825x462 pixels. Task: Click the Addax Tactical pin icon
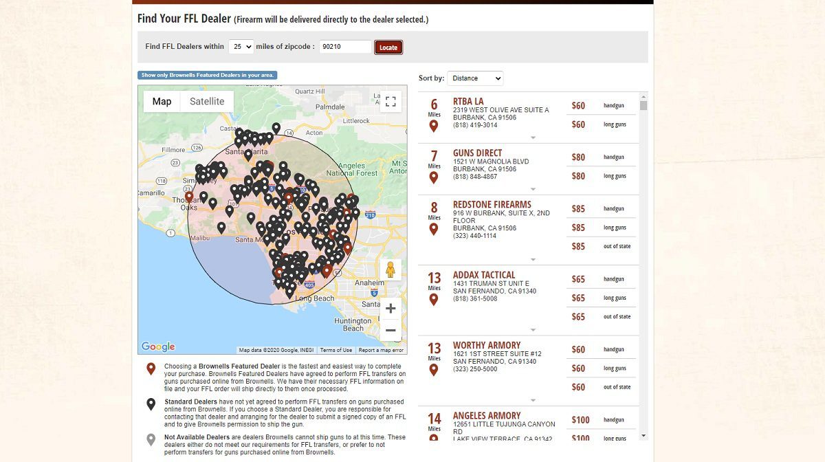click(x=434, y=300)
